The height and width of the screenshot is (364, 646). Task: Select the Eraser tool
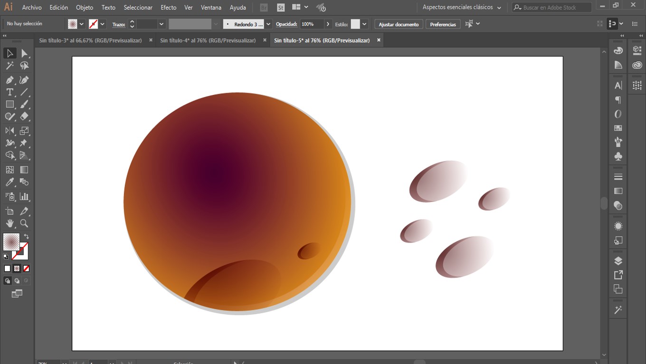click(24, 116)
